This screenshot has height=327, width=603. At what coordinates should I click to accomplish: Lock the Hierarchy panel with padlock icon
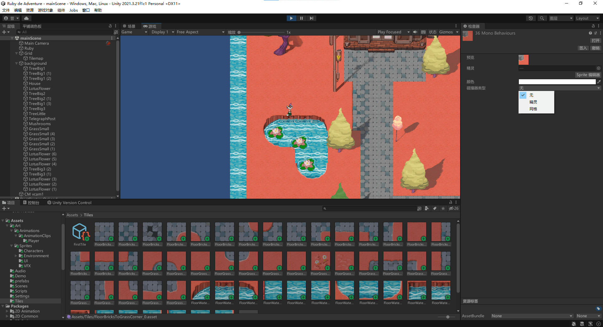point(110,26)
